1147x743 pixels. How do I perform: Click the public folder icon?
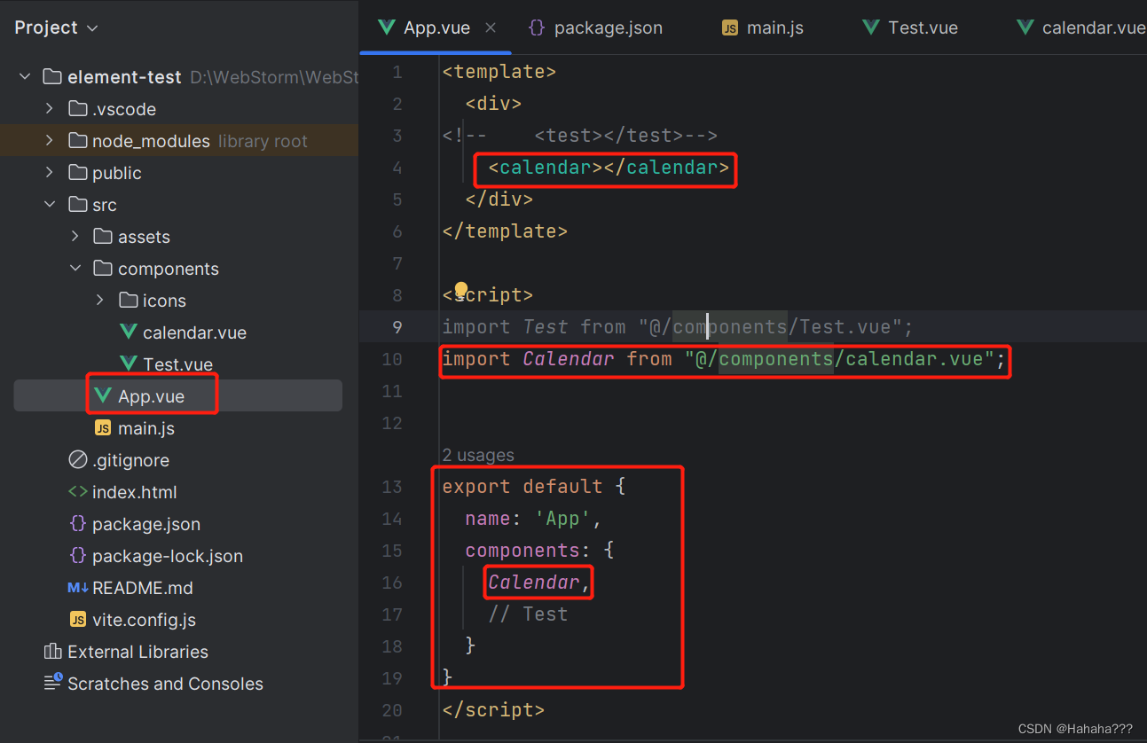click(78, 173)
